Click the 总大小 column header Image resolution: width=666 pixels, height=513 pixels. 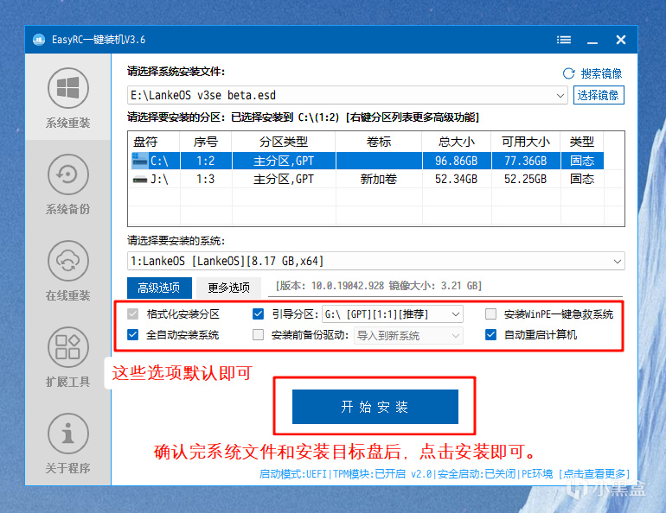point(457,142)
